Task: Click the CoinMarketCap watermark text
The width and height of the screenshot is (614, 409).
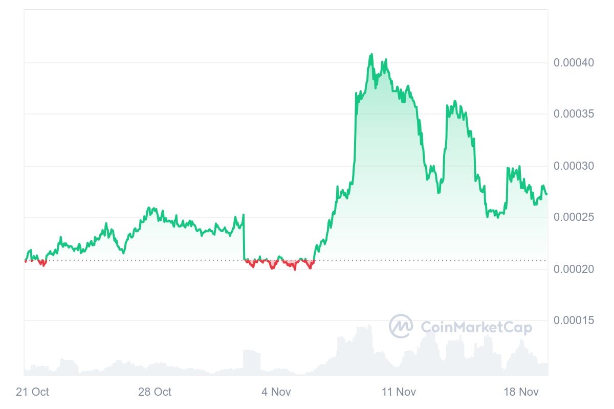Action: [x=476, y=327]
